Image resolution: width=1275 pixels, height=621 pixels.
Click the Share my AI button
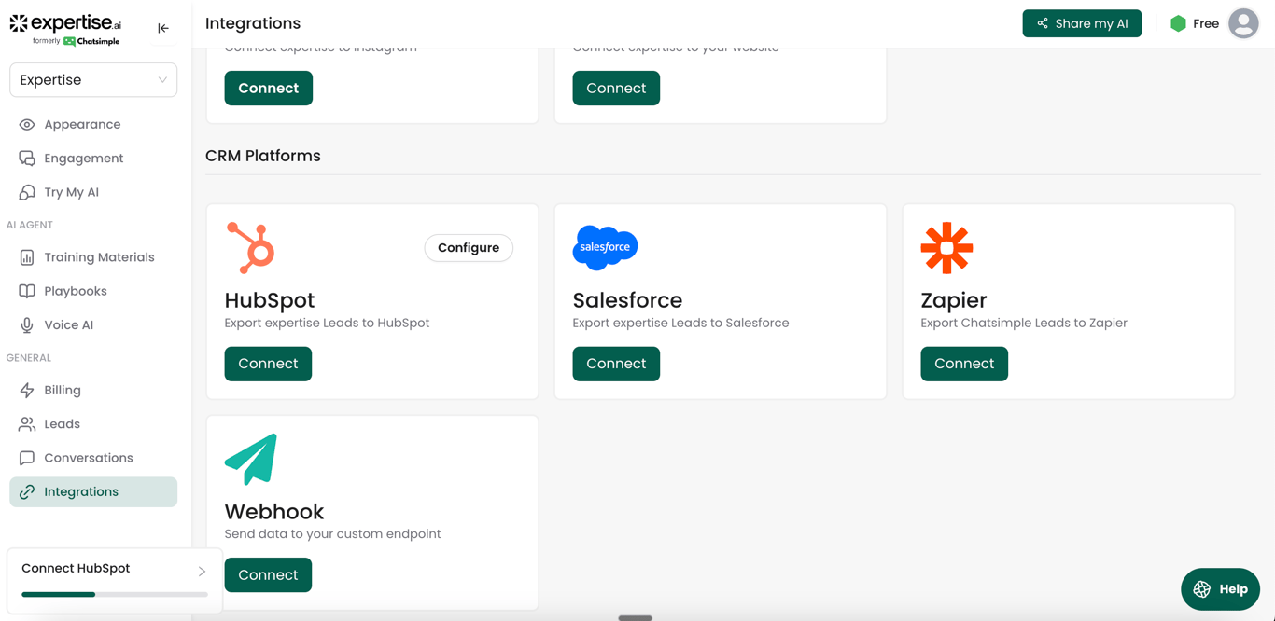pos(1082,23)
